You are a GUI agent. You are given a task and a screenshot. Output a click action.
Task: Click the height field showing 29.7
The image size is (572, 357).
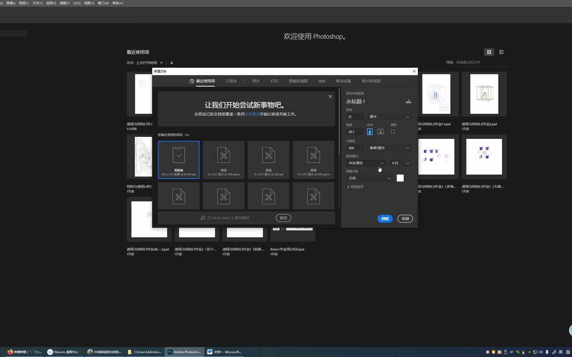[355, 132]
